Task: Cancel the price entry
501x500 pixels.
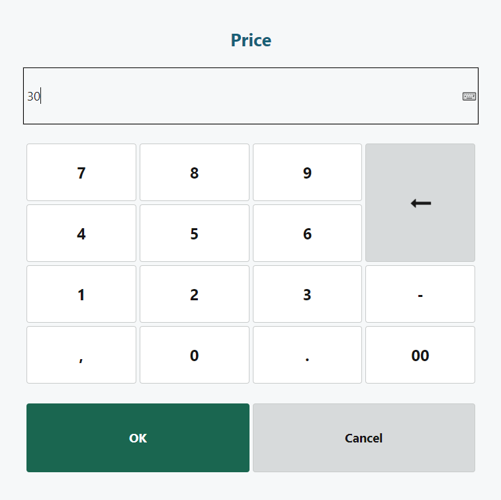Action: click(x=364, y=438)
